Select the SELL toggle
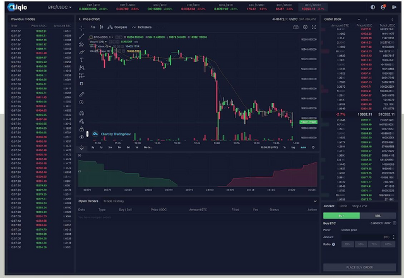The width and height of the screenshot is (404, 278). (x=377, y=215)
